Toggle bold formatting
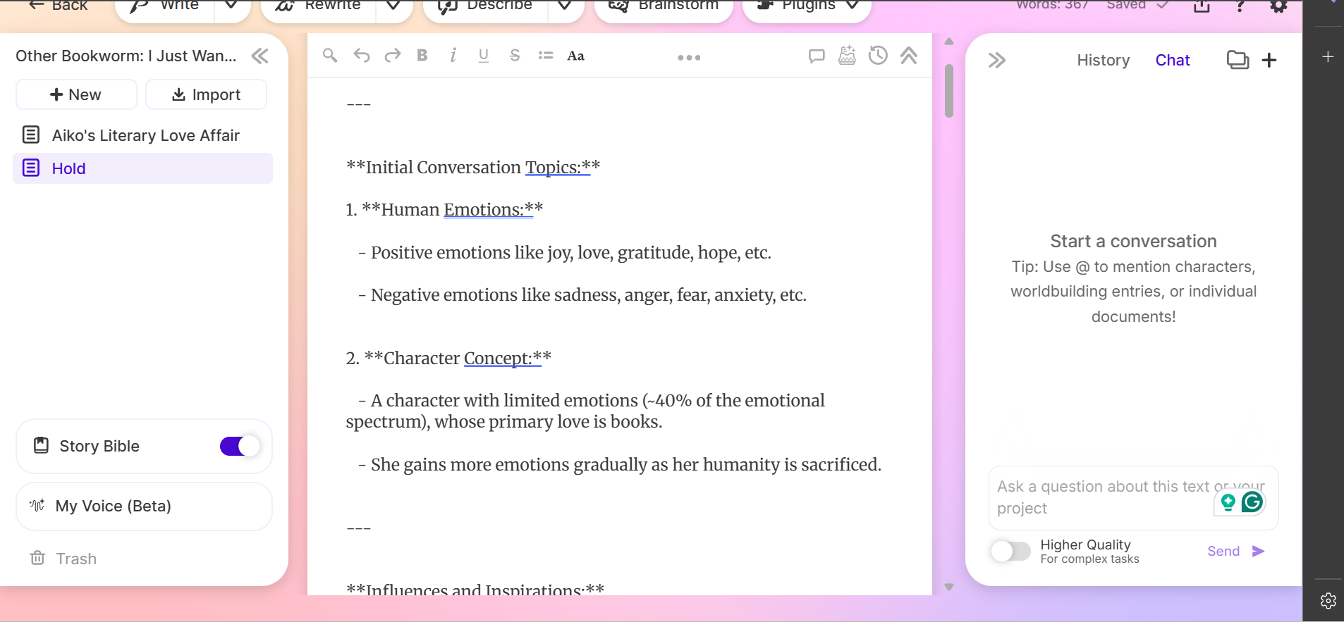 (x=422, y=55)
